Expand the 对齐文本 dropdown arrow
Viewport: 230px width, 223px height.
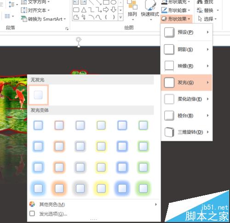point(49,11)
